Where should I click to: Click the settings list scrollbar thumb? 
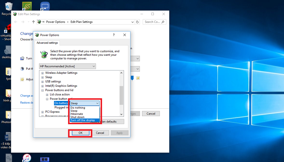pos(121,95)
